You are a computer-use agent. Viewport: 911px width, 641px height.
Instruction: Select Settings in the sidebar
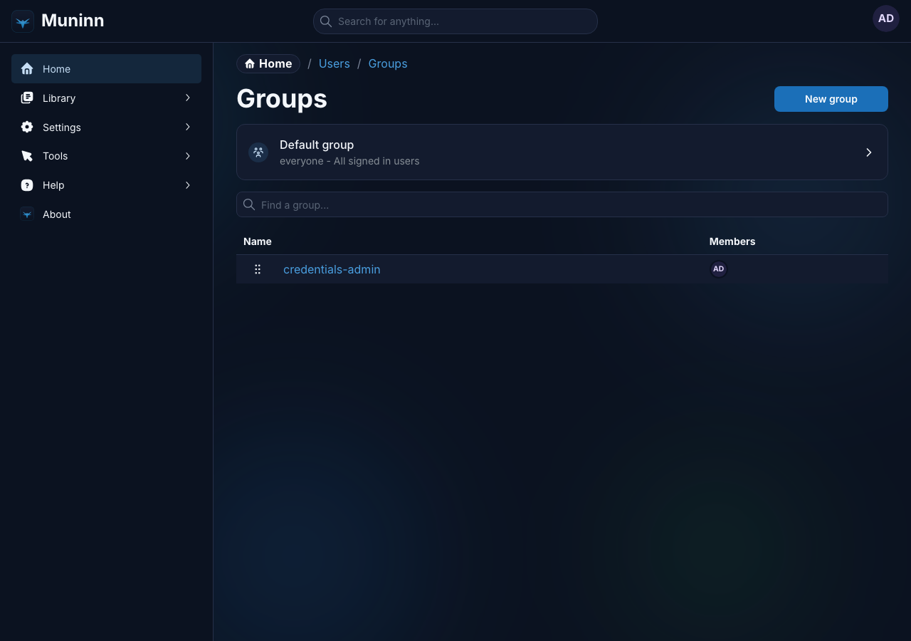(106, 127)
